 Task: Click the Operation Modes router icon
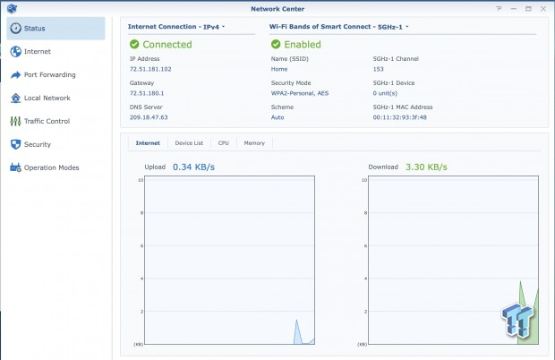pyautogui.click(x=15, y=167)
